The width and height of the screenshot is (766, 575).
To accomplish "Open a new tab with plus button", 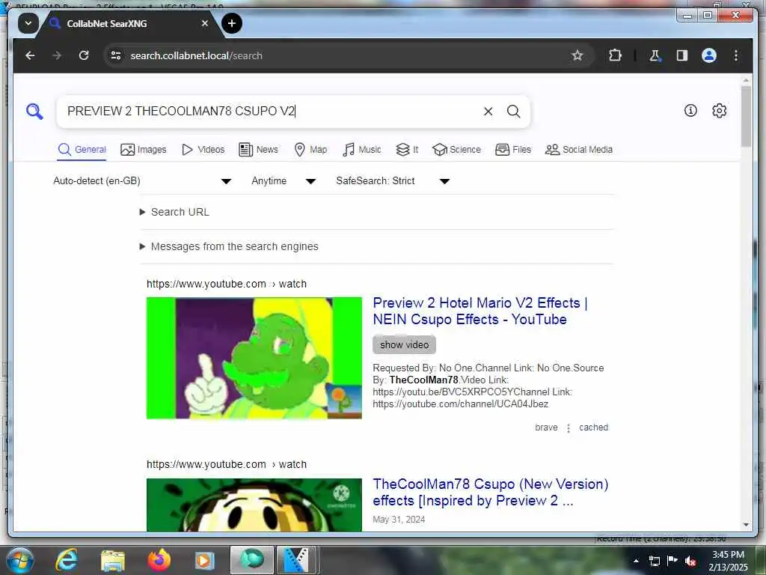I will 232,23.
